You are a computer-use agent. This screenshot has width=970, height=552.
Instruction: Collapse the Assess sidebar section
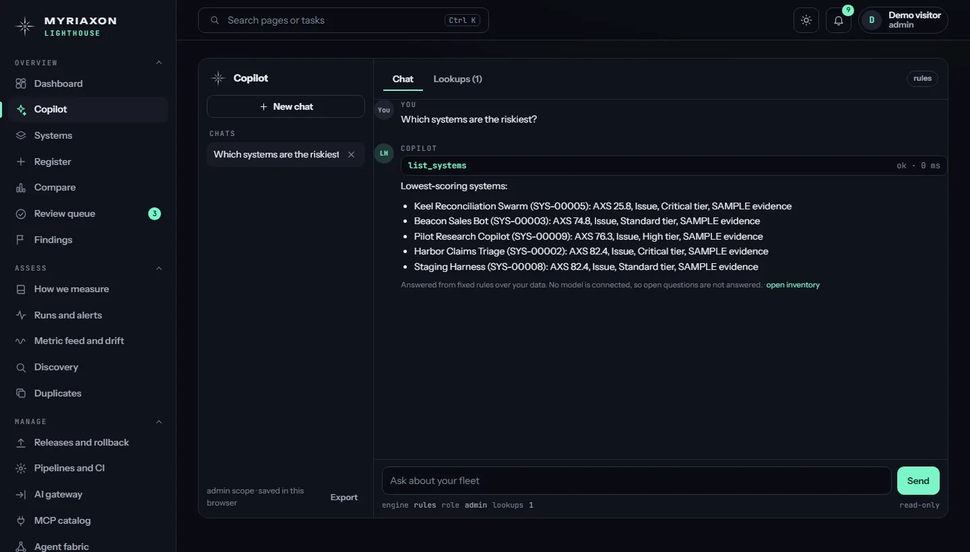click(159, 268)
